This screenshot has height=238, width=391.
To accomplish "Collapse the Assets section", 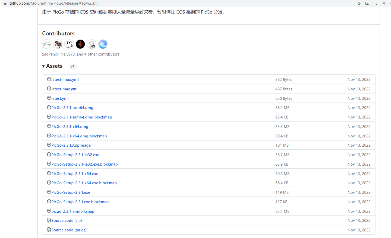I will tap(43, 66).
